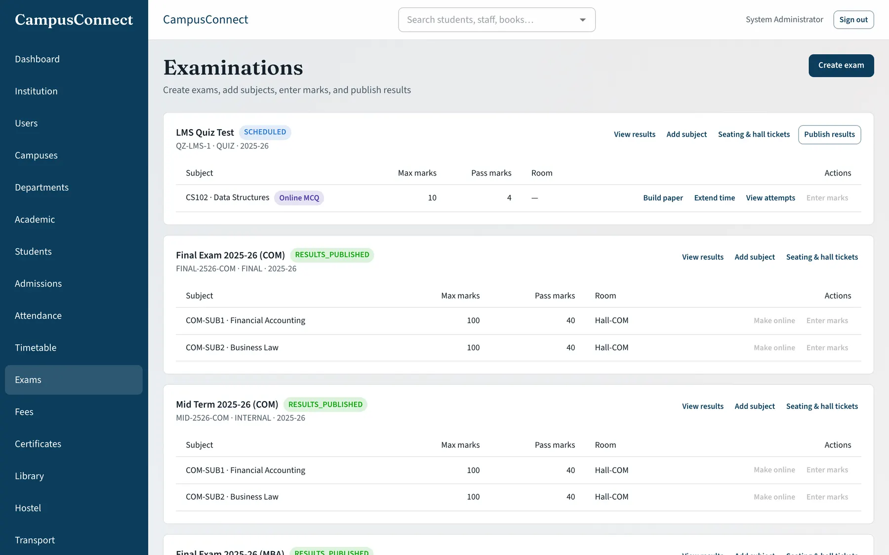The height and width of the screenshot is (555, 889).
Task: Navigate to Attendance
Action: click(x=74, y=316)
